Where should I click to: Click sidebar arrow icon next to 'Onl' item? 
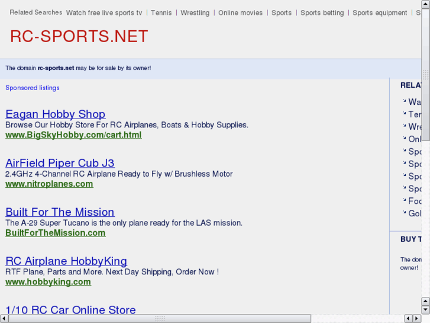(x=404, y=137)
